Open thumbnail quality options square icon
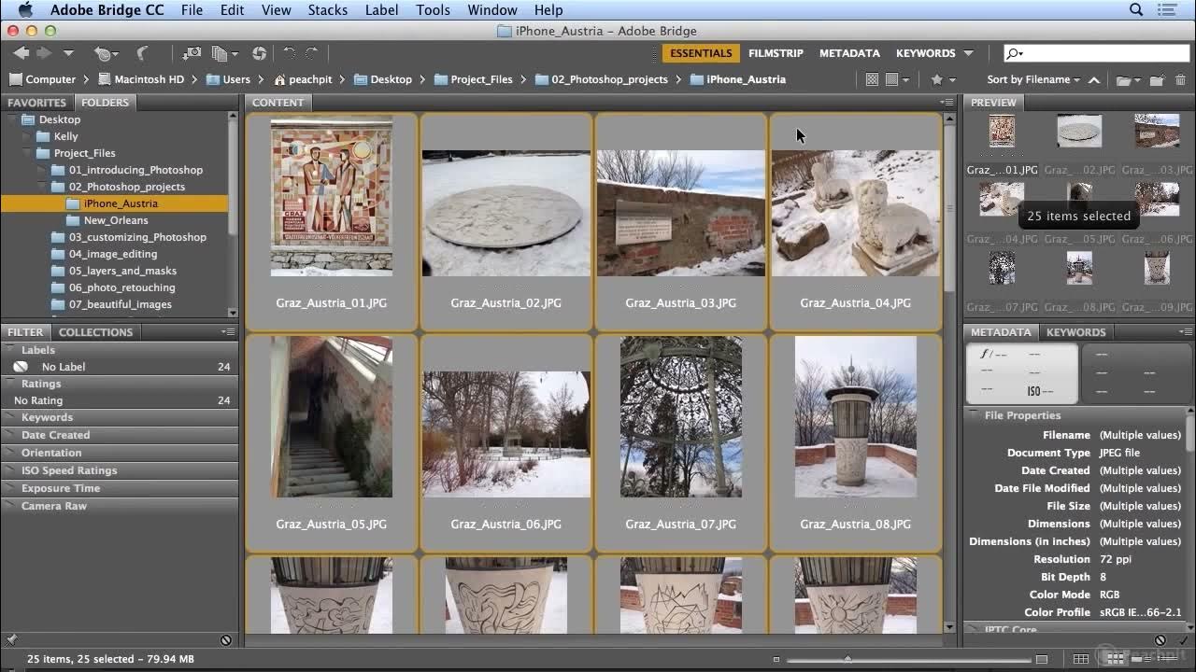Screen dimensions: 1196x672 tap(897, 79)
